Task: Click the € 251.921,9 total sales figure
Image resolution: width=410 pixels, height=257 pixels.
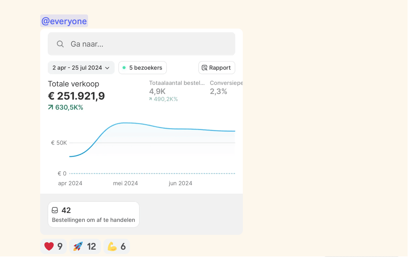Action: point(76,96)
